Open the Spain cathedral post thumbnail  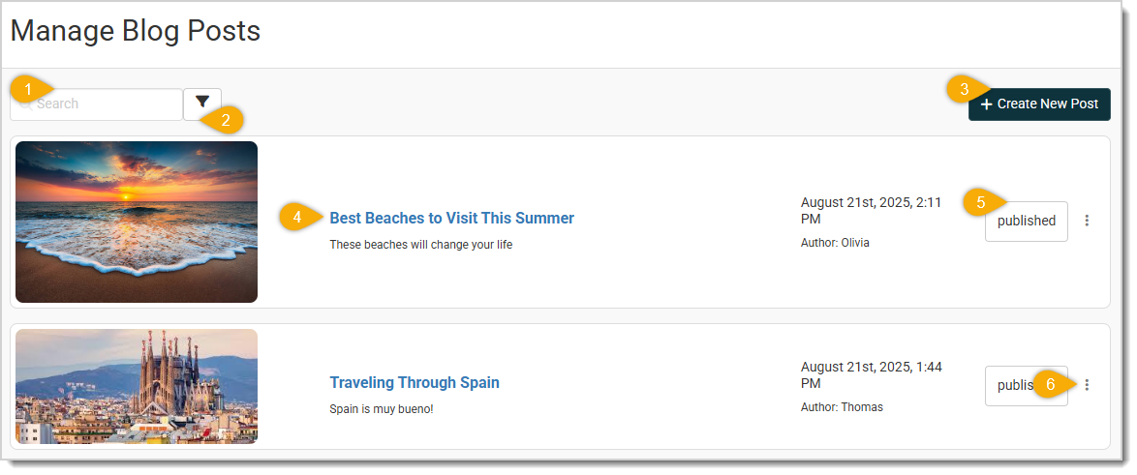coord(137,386)
